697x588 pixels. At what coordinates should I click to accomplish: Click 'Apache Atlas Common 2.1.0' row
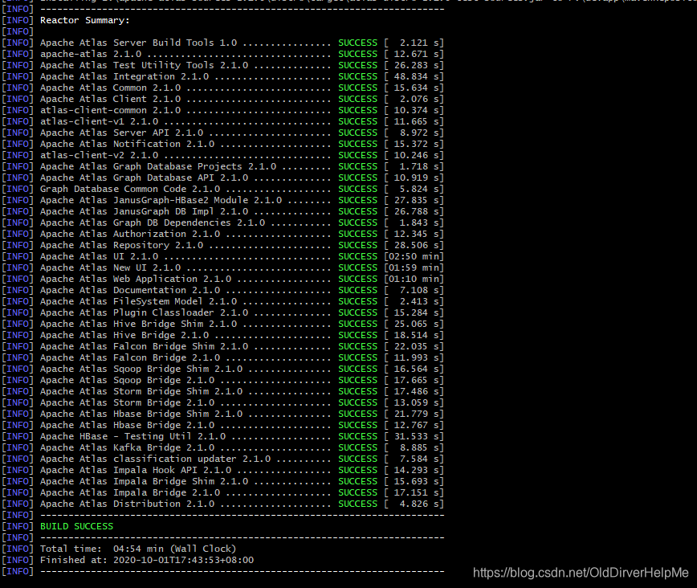pyautogui.click(x=110, y=88)
